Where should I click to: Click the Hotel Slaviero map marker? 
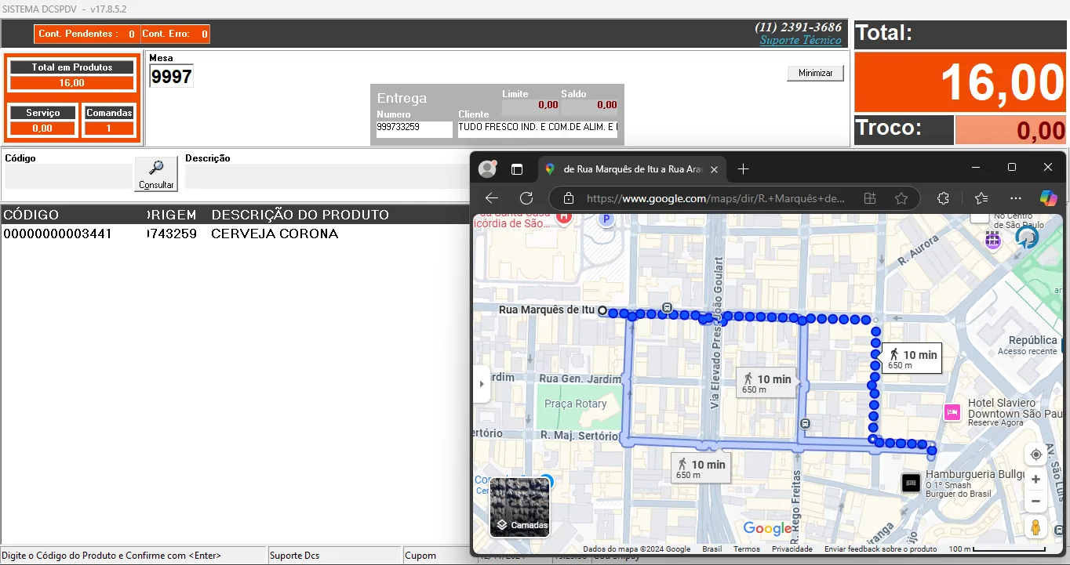[952, 412]
